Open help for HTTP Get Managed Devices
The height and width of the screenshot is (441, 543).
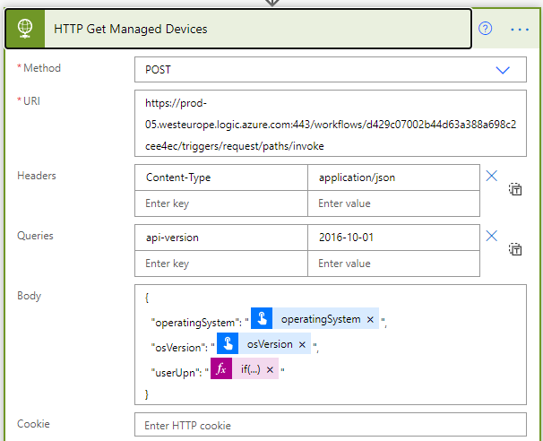[485, 29]
